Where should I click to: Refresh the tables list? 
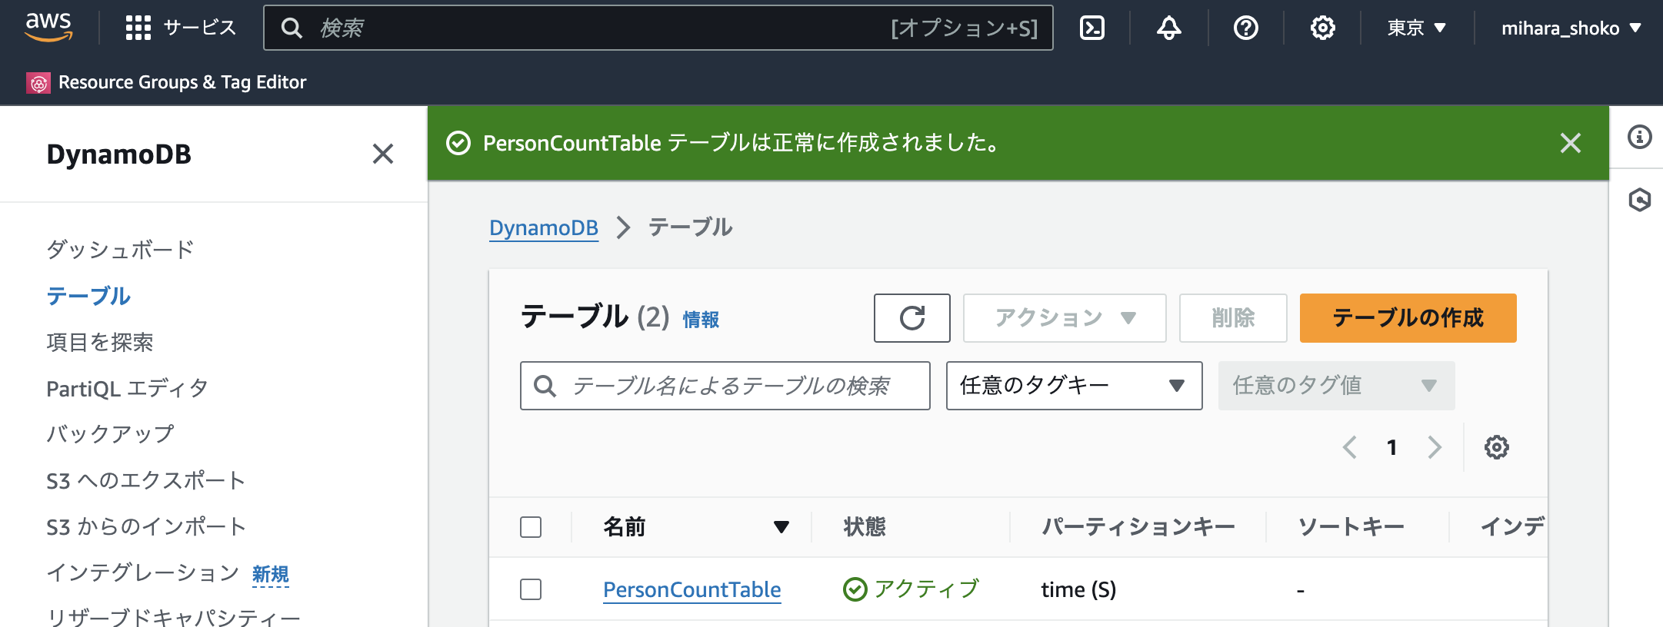(912, 318)
